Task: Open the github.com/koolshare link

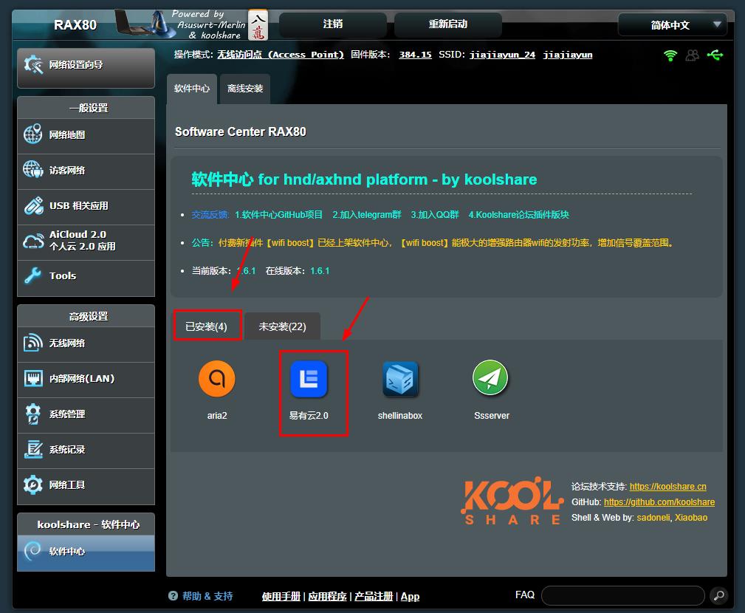Action: pyautogui.click(x=659, y=502)
